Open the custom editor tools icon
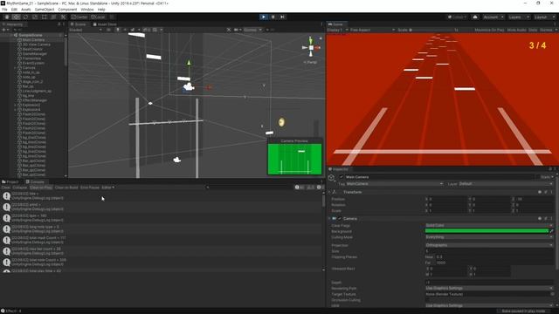 tap(63, 17)
